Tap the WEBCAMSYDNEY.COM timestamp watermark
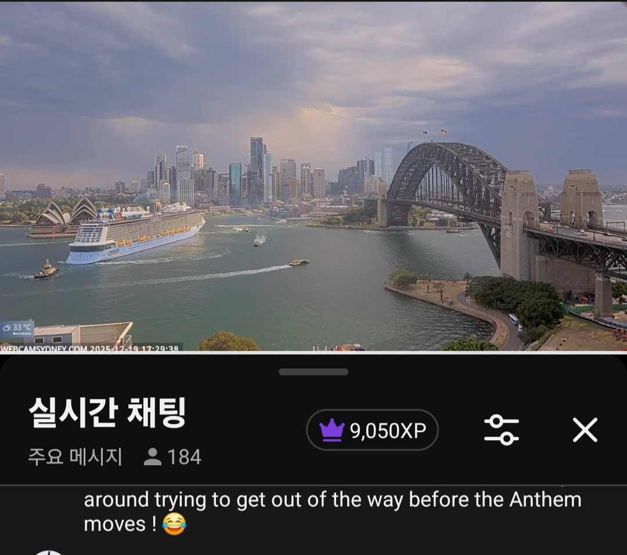627x555 pixels. click(x=90, y=348)
